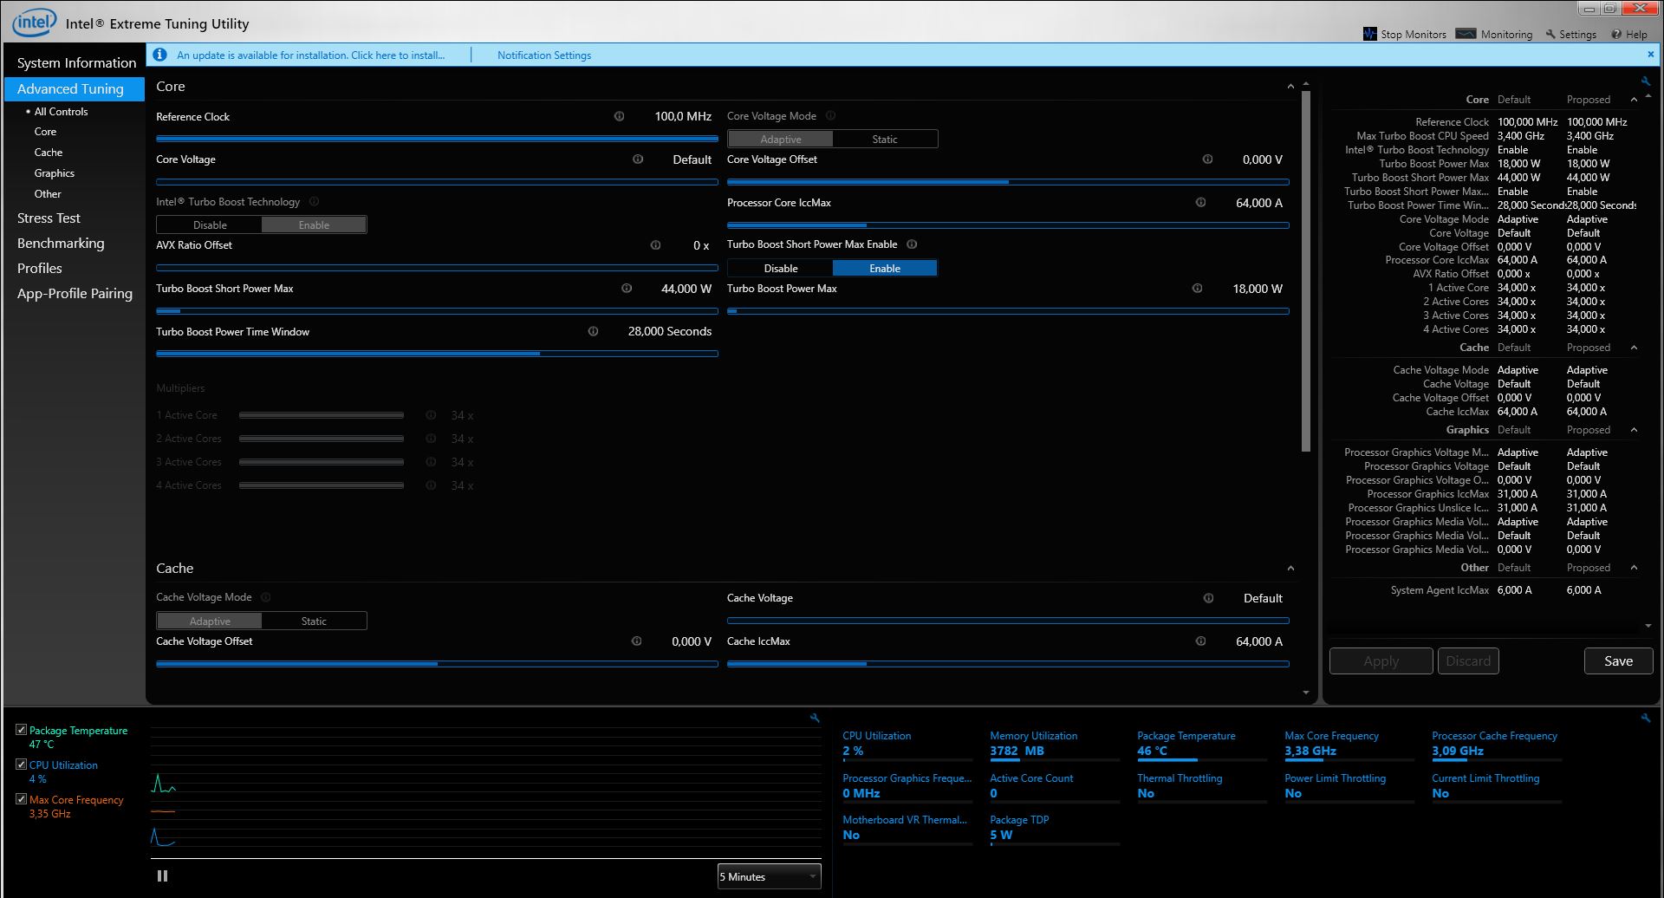Collapse Graphics group in proposed panel
This screenshot has height=898, width=1664.
(1634, 430)
